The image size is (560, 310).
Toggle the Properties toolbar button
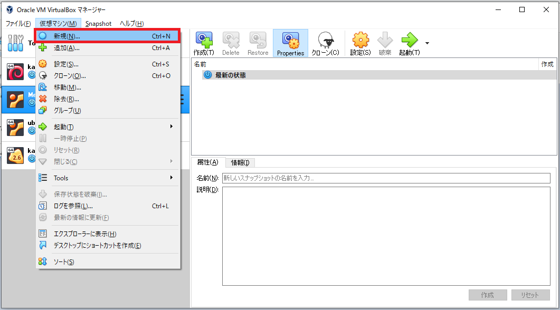[290, 43]
